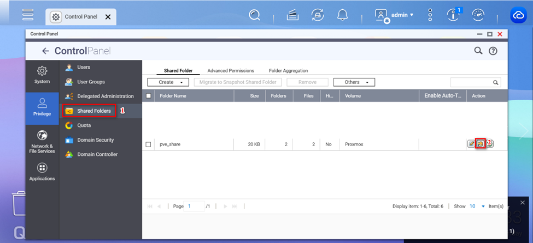The width and height of the screenshot is (533, 243).
Task: Switch to the Folder Aggregation tab
Action: coord(288,71)
